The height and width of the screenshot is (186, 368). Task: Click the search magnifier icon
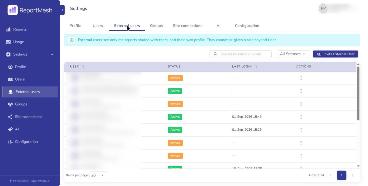215,54
